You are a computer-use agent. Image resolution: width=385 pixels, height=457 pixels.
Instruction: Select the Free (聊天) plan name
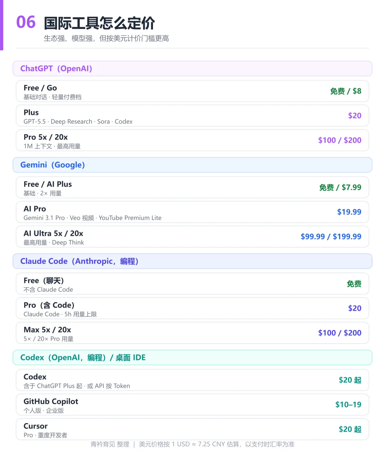point(43,280)
